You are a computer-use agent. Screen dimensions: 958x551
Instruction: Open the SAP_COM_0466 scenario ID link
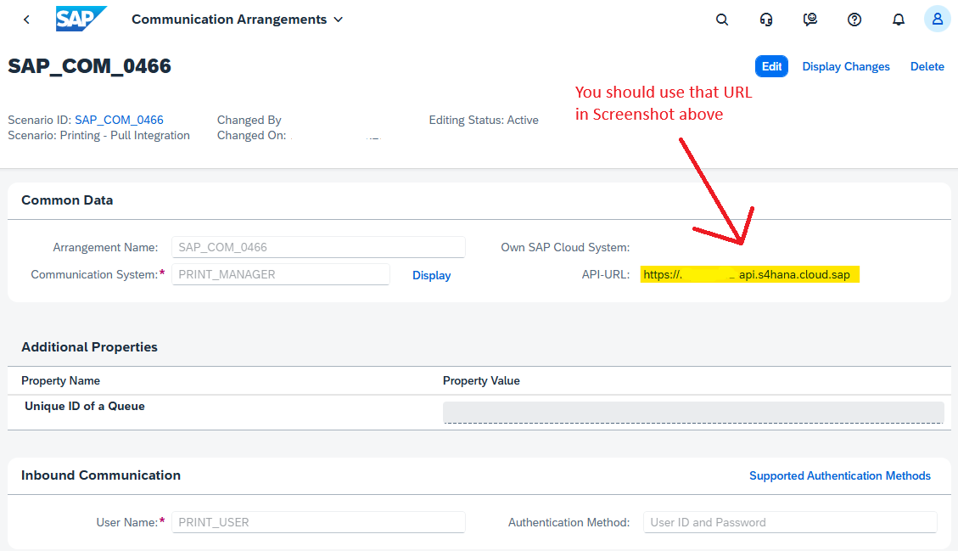pos(119,120)
